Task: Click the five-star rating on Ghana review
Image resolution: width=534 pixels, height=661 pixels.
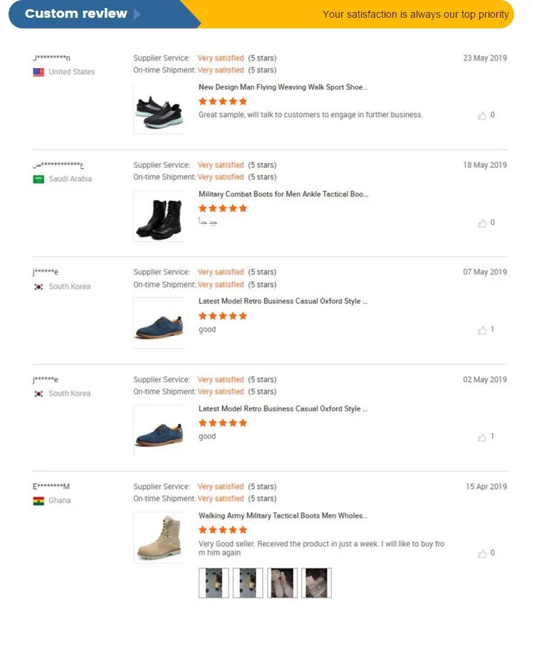Action: point(223,530)
